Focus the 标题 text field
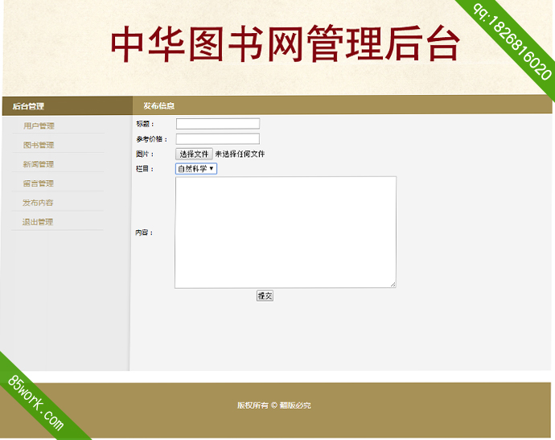555x440 pixels. click(217, 124)
